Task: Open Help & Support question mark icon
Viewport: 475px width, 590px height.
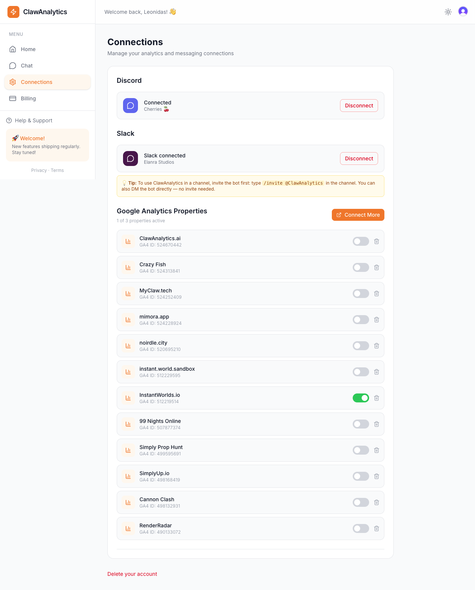Action: [x=8, y=120]
